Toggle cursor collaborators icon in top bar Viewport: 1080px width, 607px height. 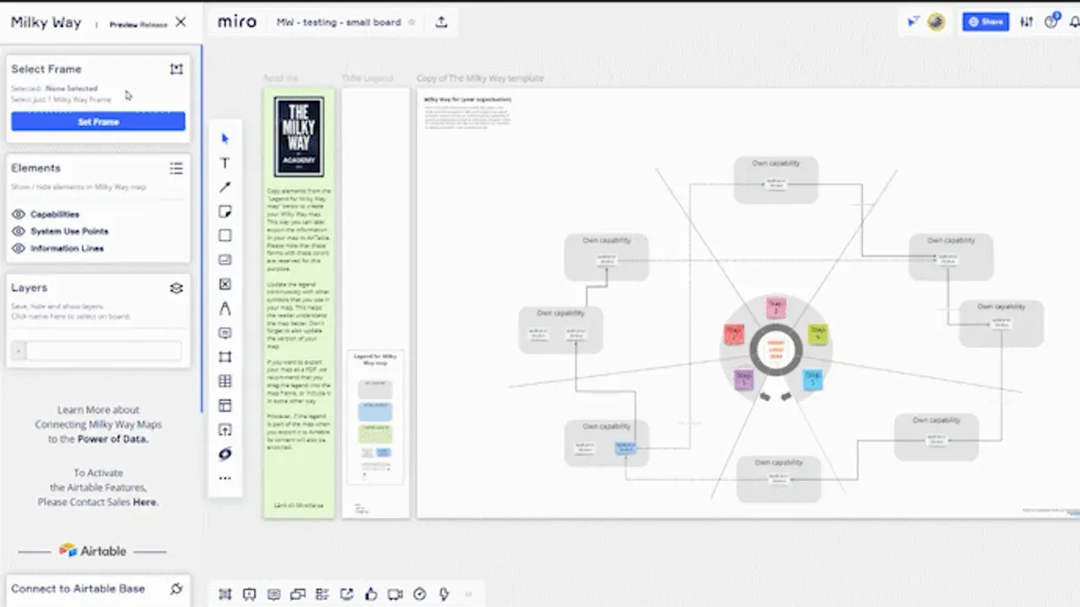click(914, 22)
